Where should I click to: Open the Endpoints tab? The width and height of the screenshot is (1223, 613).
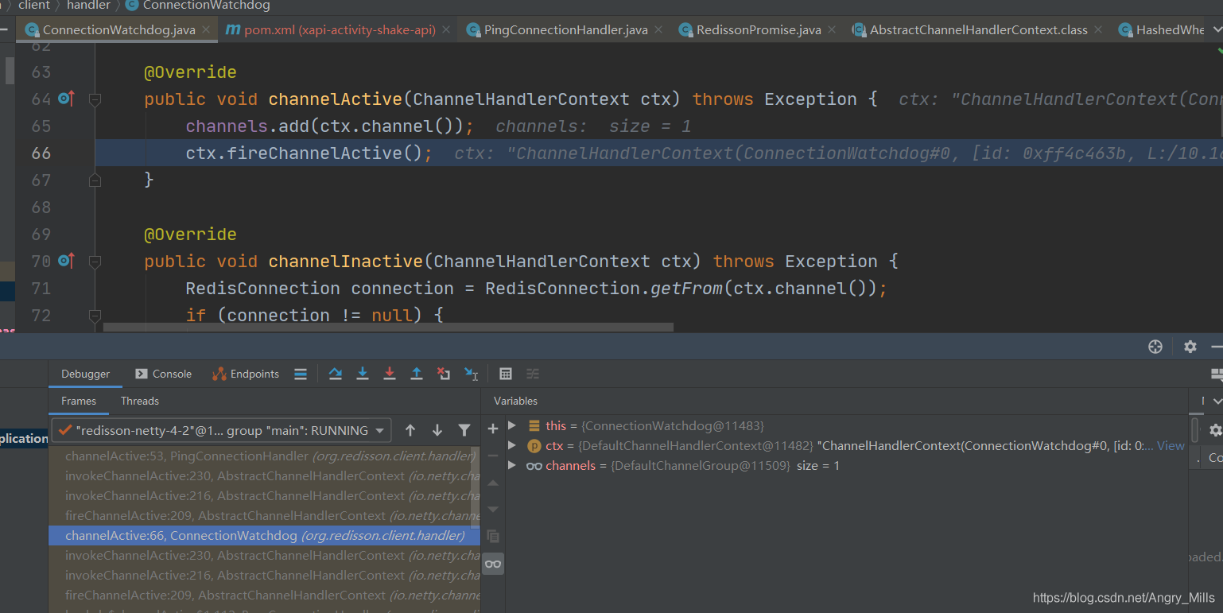[246, 374]
